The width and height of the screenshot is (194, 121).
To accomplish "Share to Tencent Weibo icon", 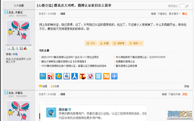I will click(x=43, y=76).
